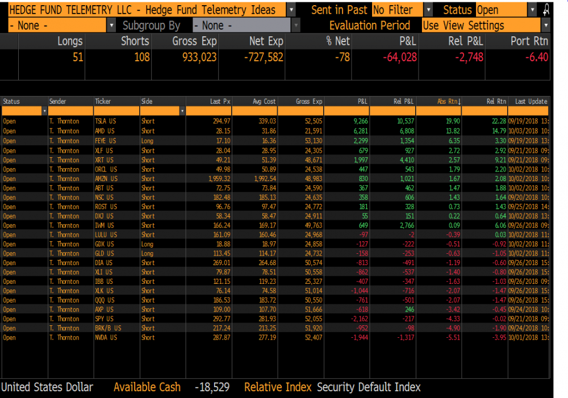Viewport: 568px width, 398px height.
Task: Focus the Avg Cost column filter field
Action: [x=254, y=111]
